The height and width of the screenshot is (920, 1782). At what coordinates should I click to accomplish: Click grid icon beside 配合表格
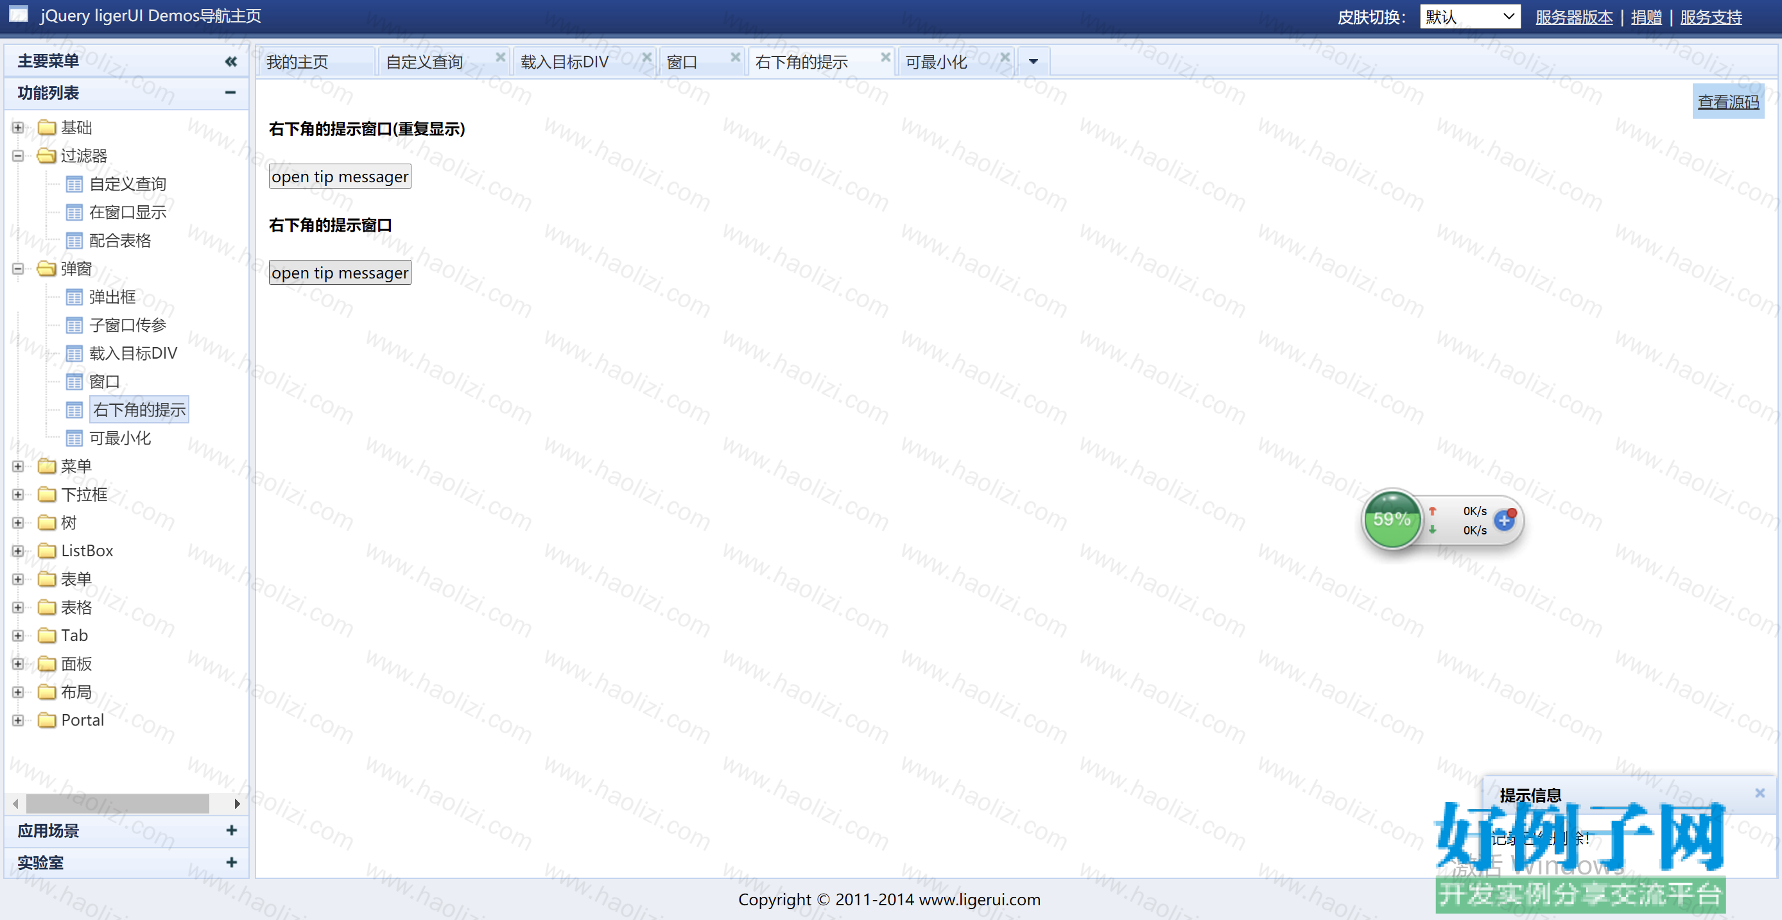(74, 241)
